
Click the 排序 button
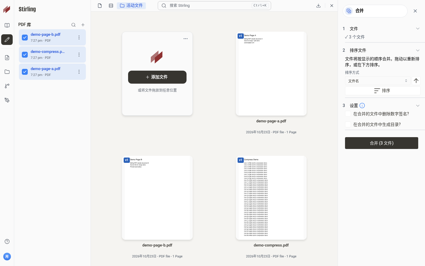tap(383, 91)
